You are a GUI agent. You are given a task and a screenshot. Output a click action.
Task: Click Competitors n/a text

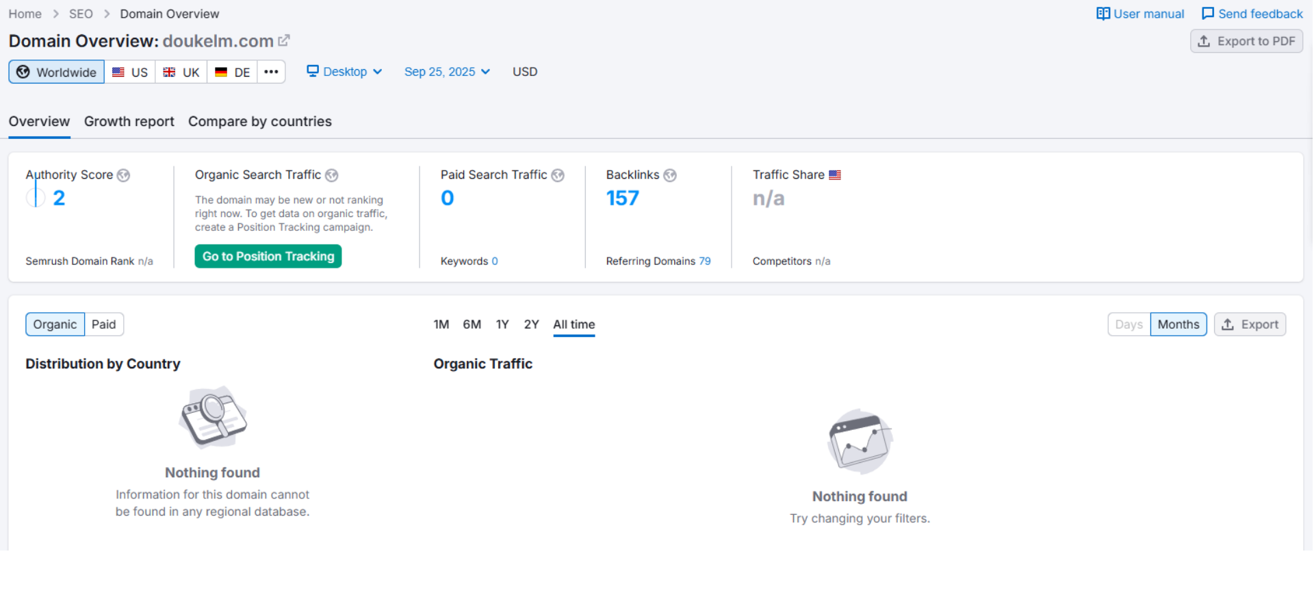coord(792,261)
